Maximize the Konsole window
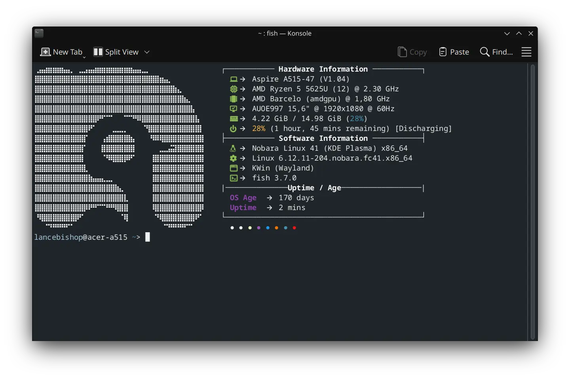Viewport: 570px width, 379px height. [519, 34]
